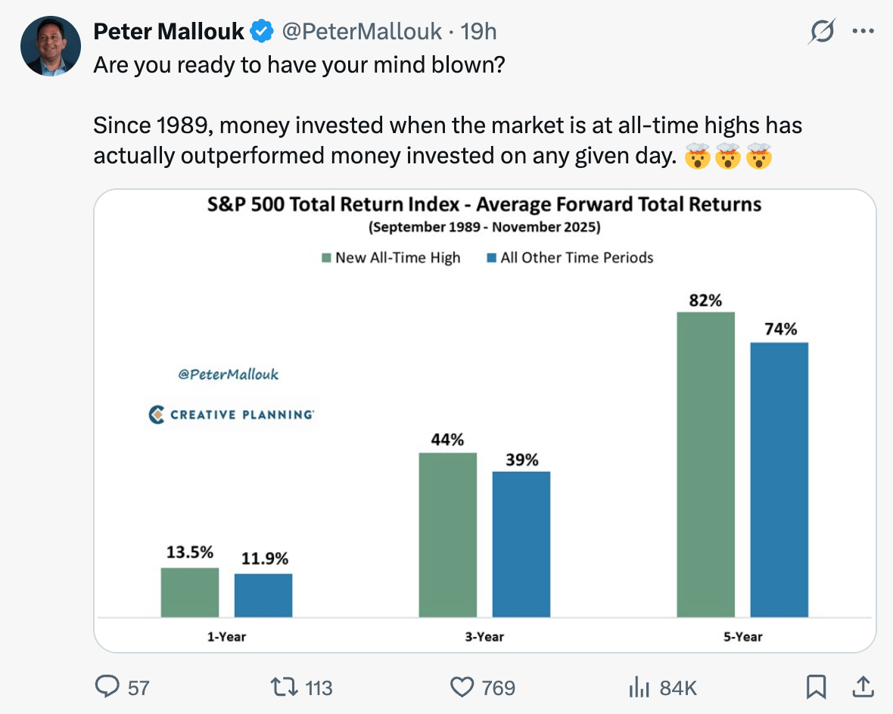Click the 113 reposts count

tap(319, 688)
